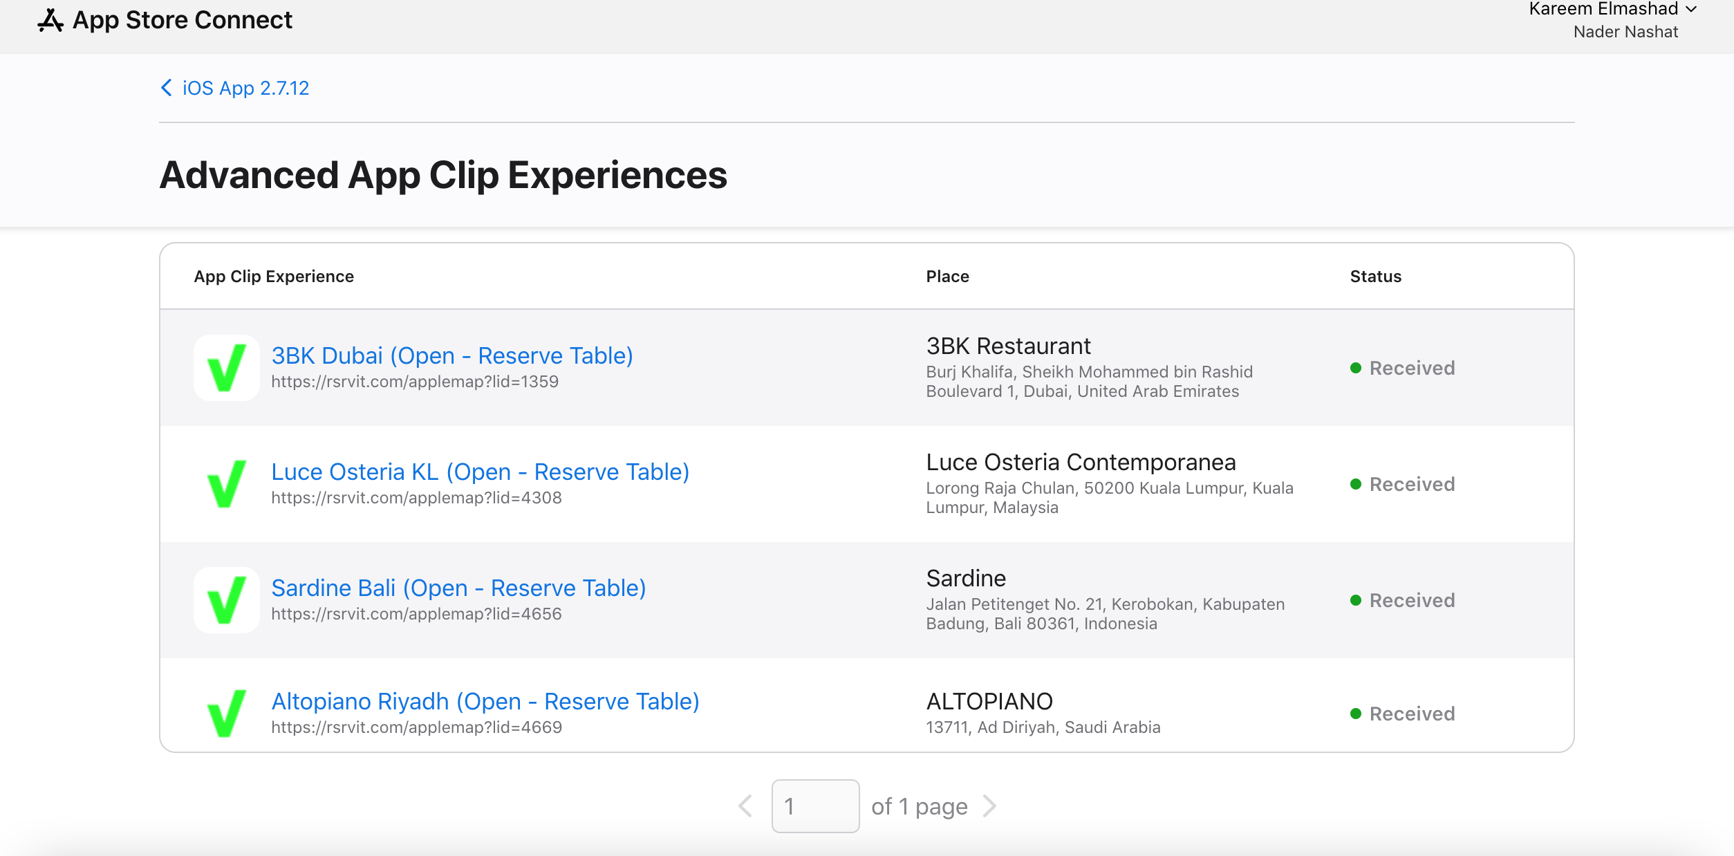Click the Received status for 3BK Dubai
The image size is (1734, 856).
tap(1403, 368)
